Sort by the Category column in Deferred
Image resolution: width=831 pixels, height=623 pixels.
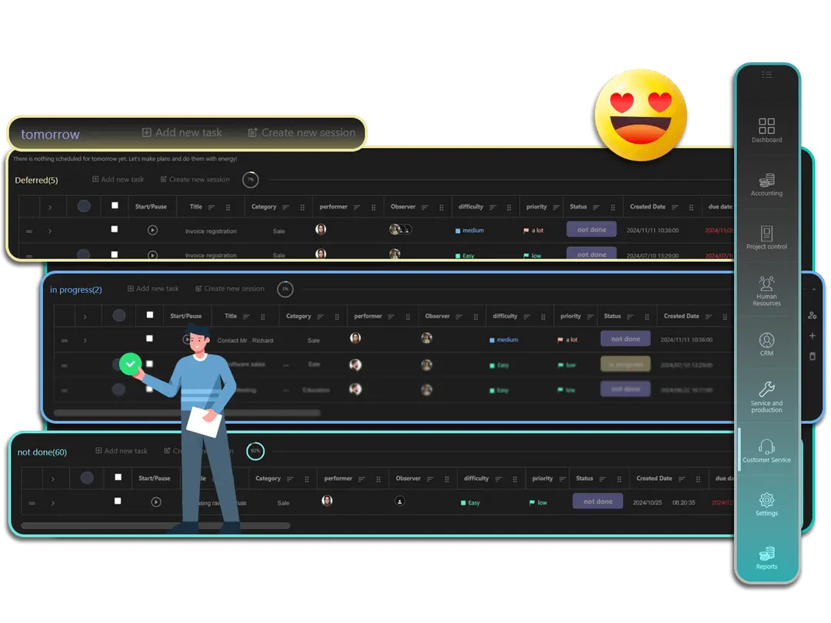(285, 207)
